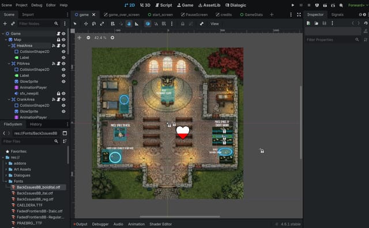Open the AssetLib workspace
The height and width of the screenshot is (228, 369).
(209, 5)
